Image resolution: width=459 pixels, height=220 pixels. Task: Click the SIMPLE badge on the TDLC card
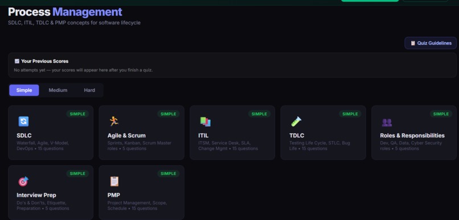[350, 114]
